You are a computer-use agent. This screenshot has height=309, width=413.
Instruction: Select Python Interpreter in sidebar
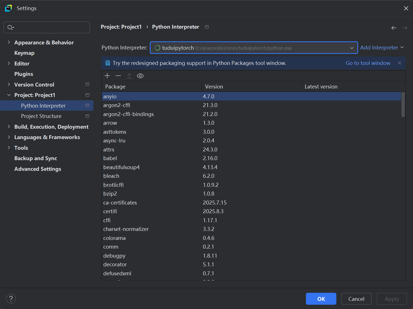[47, 106]
